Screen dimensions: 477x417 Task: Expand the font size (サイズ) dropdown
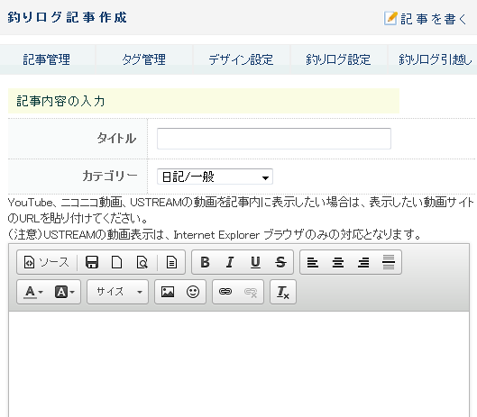point(118,292)
